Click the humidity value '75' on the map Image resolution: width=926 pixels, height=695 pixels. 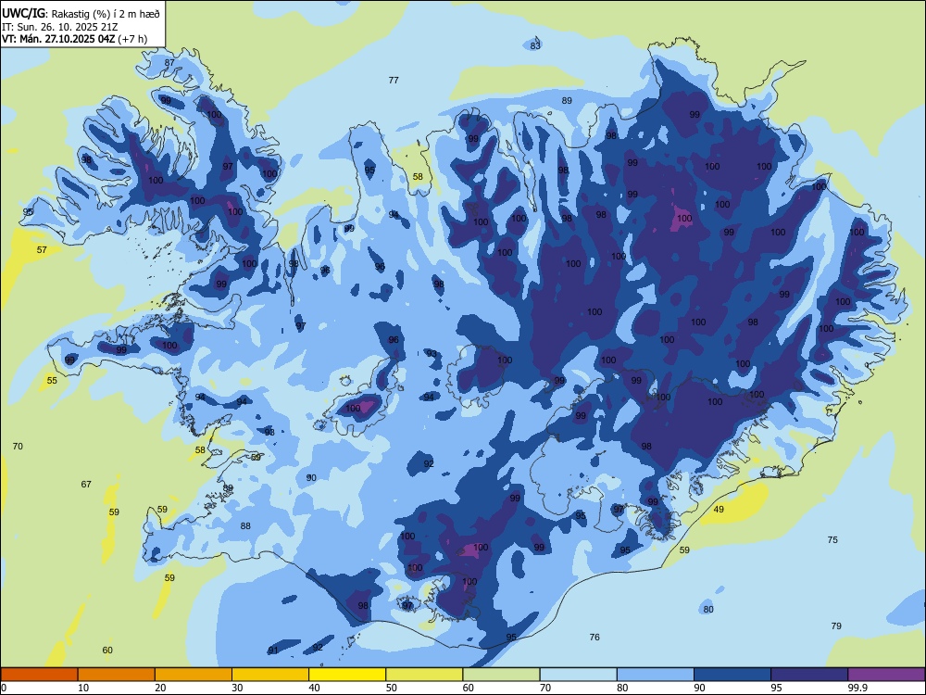(x=832, y=540)
